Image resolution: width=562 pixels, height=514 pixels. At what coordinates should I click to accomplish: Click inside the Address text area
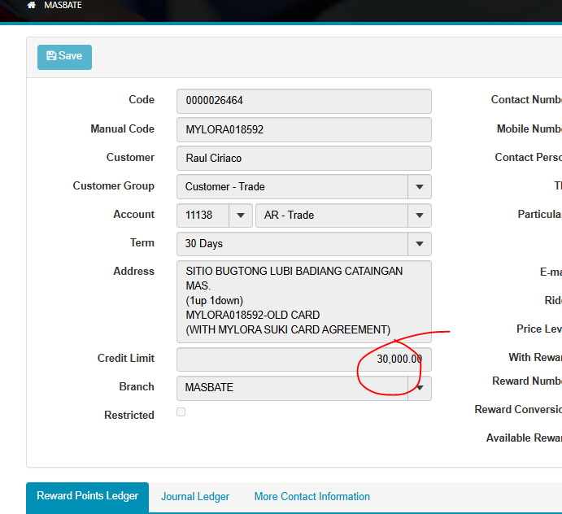pos(303,301)
